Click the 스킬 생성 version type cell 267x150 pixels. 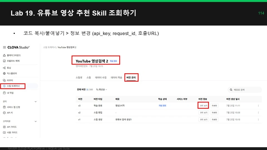(x=98, y=119)
